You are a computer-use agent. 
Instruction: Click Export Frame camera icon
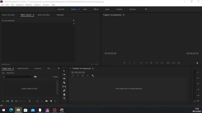point(179,63)
